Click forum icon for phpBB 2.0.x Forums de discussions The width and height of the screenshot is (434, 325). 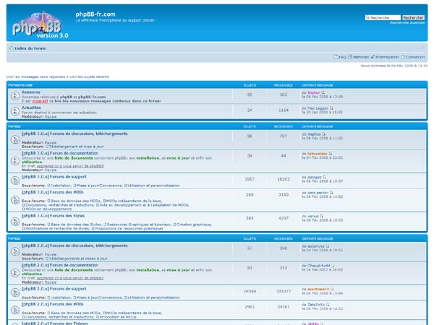click(15, 251)
